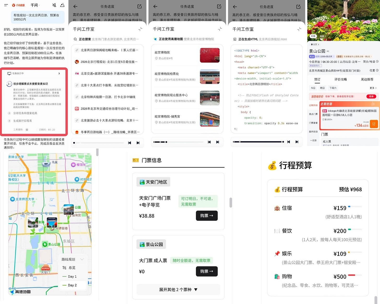Open the 北京 location breadcrumb

coord(315,44)
